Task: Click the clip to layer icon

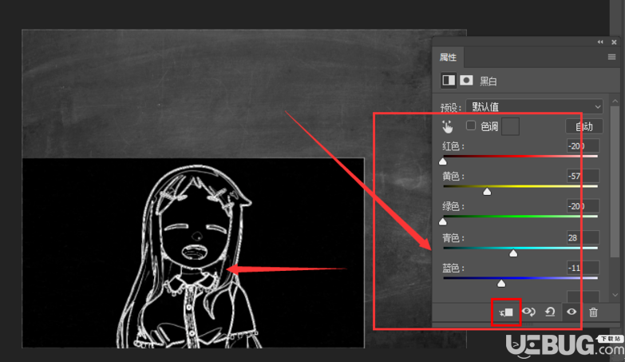Action: (x=506, y=312)
